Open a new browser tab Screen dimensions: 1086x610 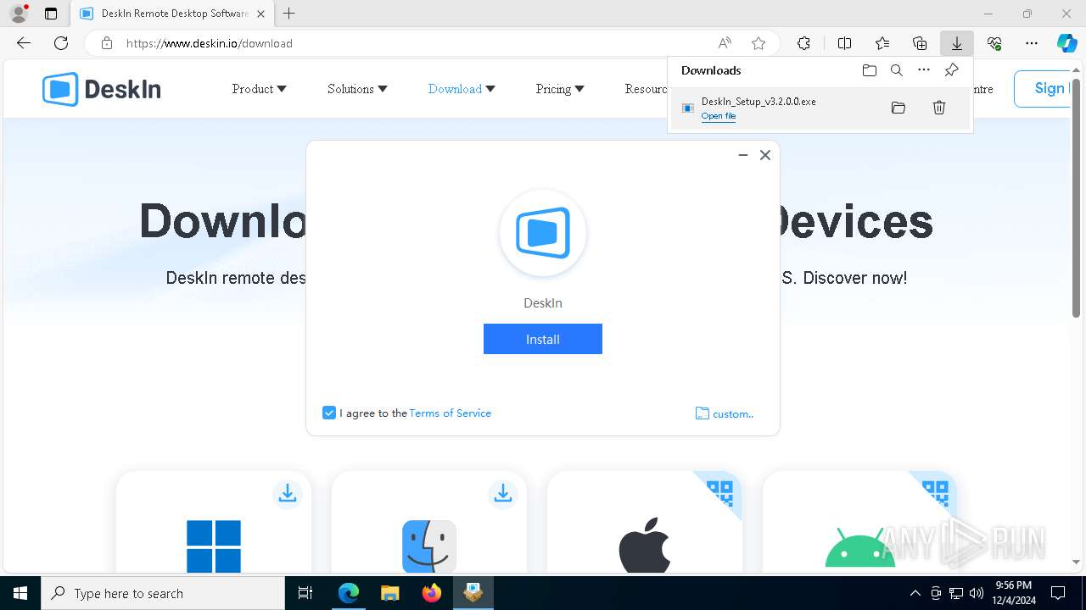click(x=289, y=14)
